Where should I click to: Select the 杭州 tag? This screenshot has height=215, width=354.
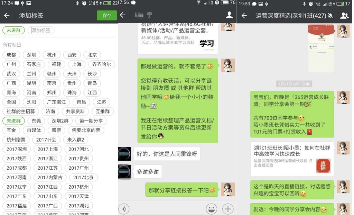point(52,55)
